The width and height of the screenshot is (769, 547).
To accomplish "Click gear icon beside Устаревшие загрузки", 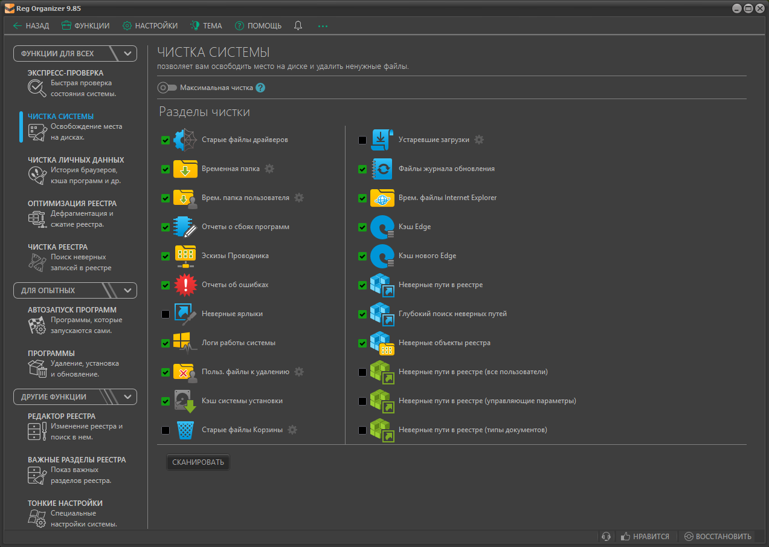I will pyautogui.click(x=479, y=140).
